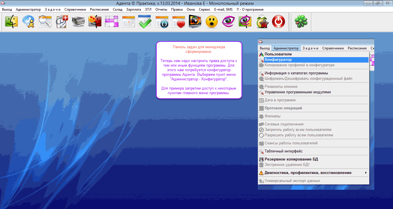Viewport: 393px width, 209px height.
Task: Open the stethoscope clipboard with red plus icon
Action: click(62, 22)
